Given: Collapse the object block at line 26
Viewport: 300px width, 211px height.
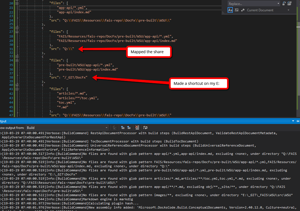Looking at the screenshot, I should (17, 28).
